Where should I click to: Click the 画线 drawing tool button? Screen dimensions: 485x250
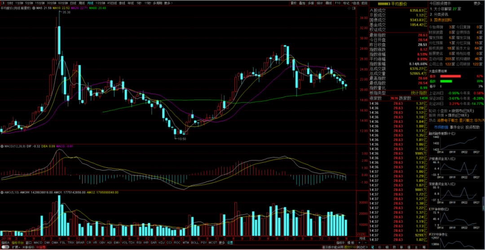click(329, 3)
